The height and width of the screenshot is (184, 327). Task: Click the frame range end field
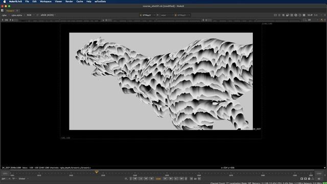(x=319, y=173)
